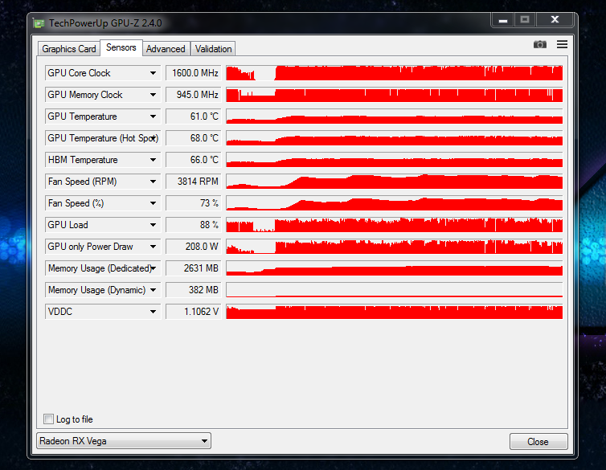
Task: Click the Memory Usage (Dynamic) graph
Action: click(394, 290)
